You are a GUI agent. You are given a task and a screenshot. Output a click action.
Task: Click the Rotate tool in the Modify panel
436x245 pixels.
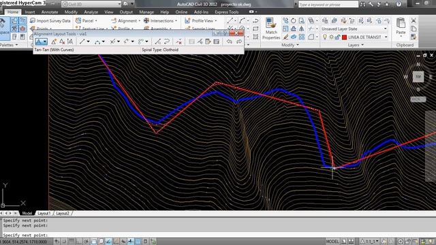[294, 20]
